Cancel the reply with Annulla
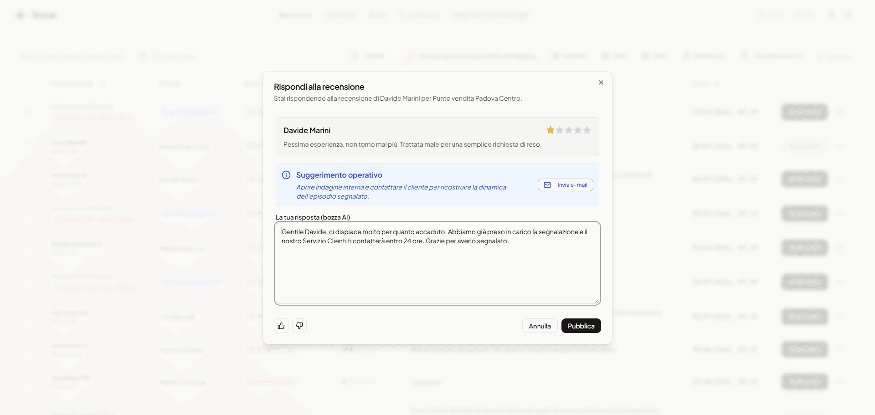The image size is (875, 415). point(540,326)
